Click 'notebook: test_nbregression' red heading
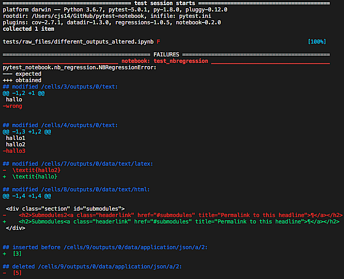 165,61
